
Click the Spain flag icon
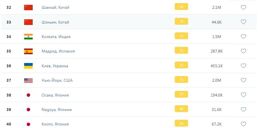(x=28, y=51)
